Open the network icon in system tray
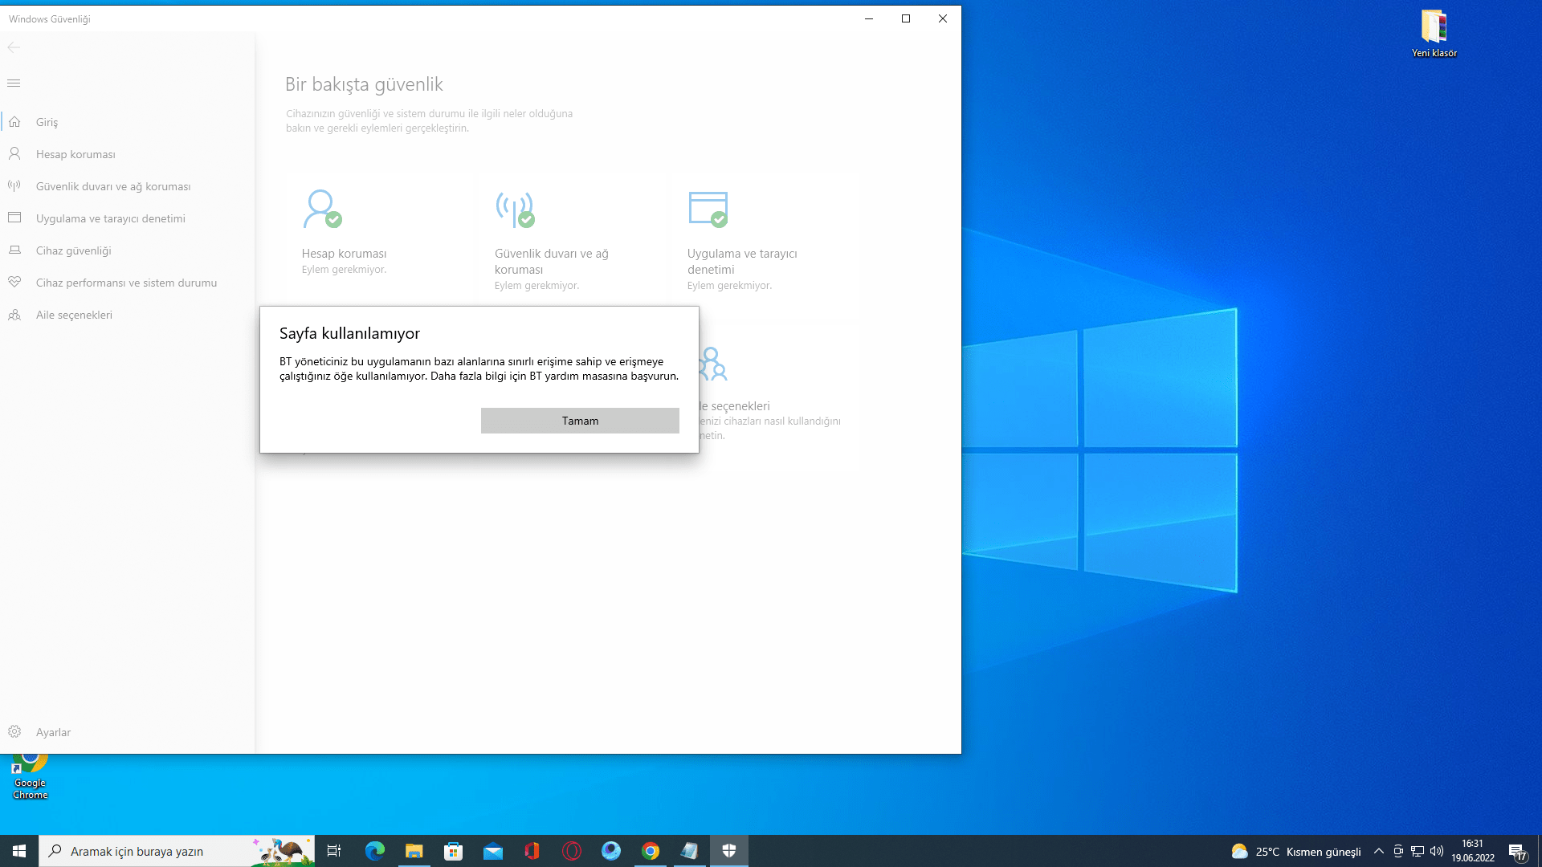 coord(1418,851)
